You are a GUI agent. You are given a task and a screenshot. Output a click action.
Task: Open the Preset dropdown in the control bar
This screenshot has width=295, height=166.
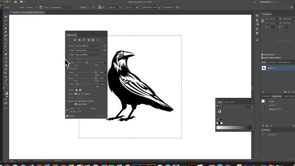pyautogui.click(x=31, y=7)
